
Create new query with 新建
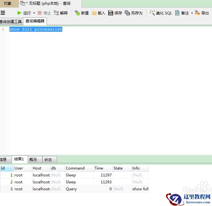tap(82, 13)
